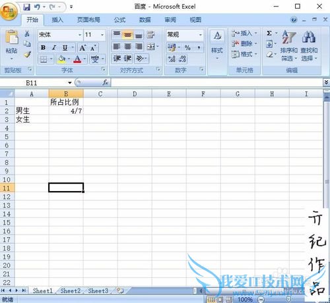The width and height of the screenshot is (330, 303).
Task: Open the phonetic guide (文) button
Action: 95,59
